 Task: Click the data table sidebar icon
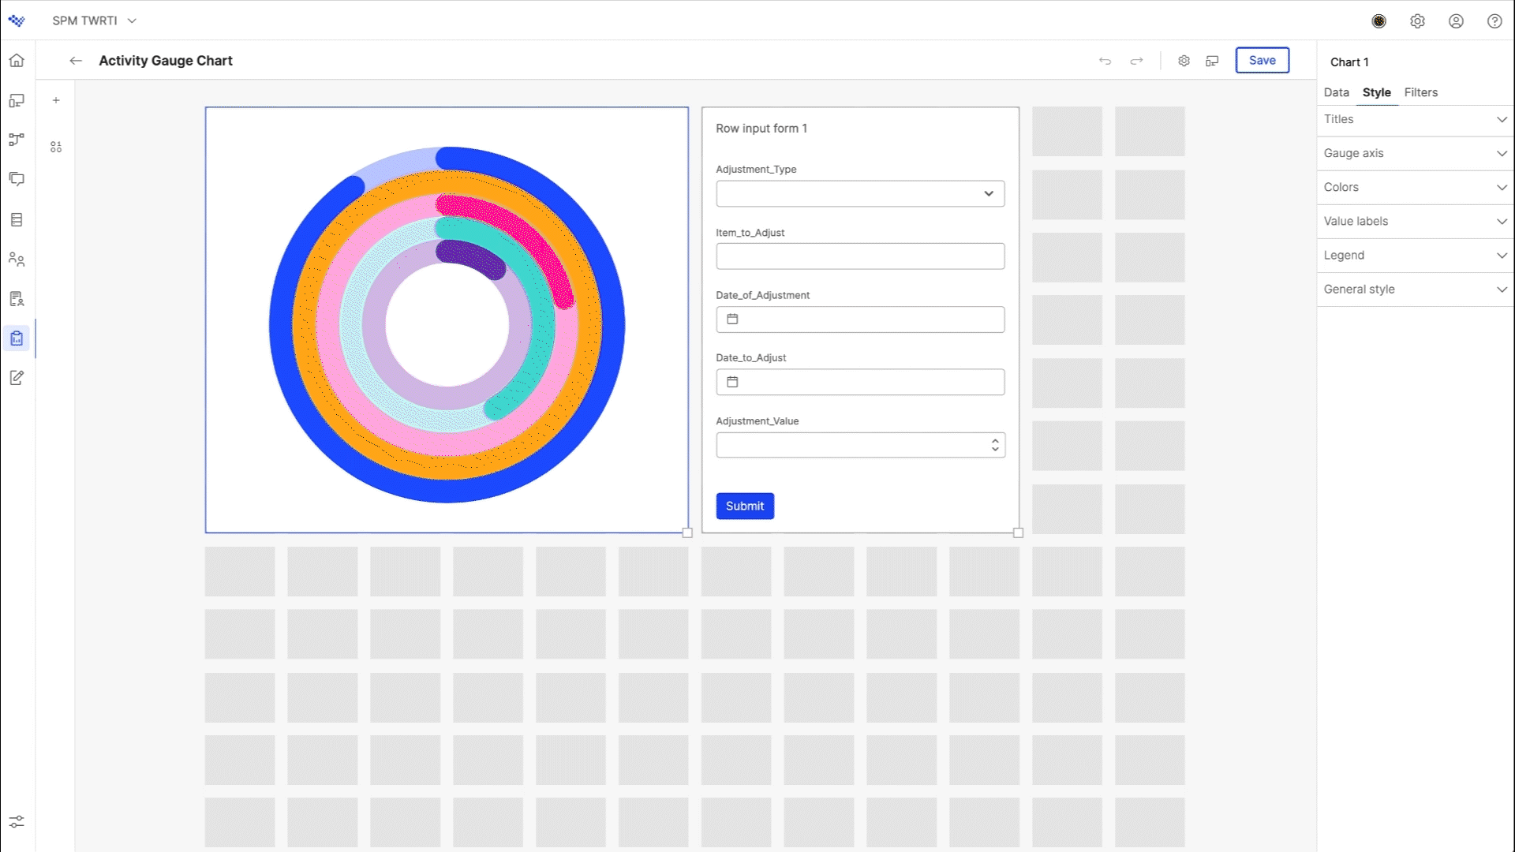click(17, 219)
